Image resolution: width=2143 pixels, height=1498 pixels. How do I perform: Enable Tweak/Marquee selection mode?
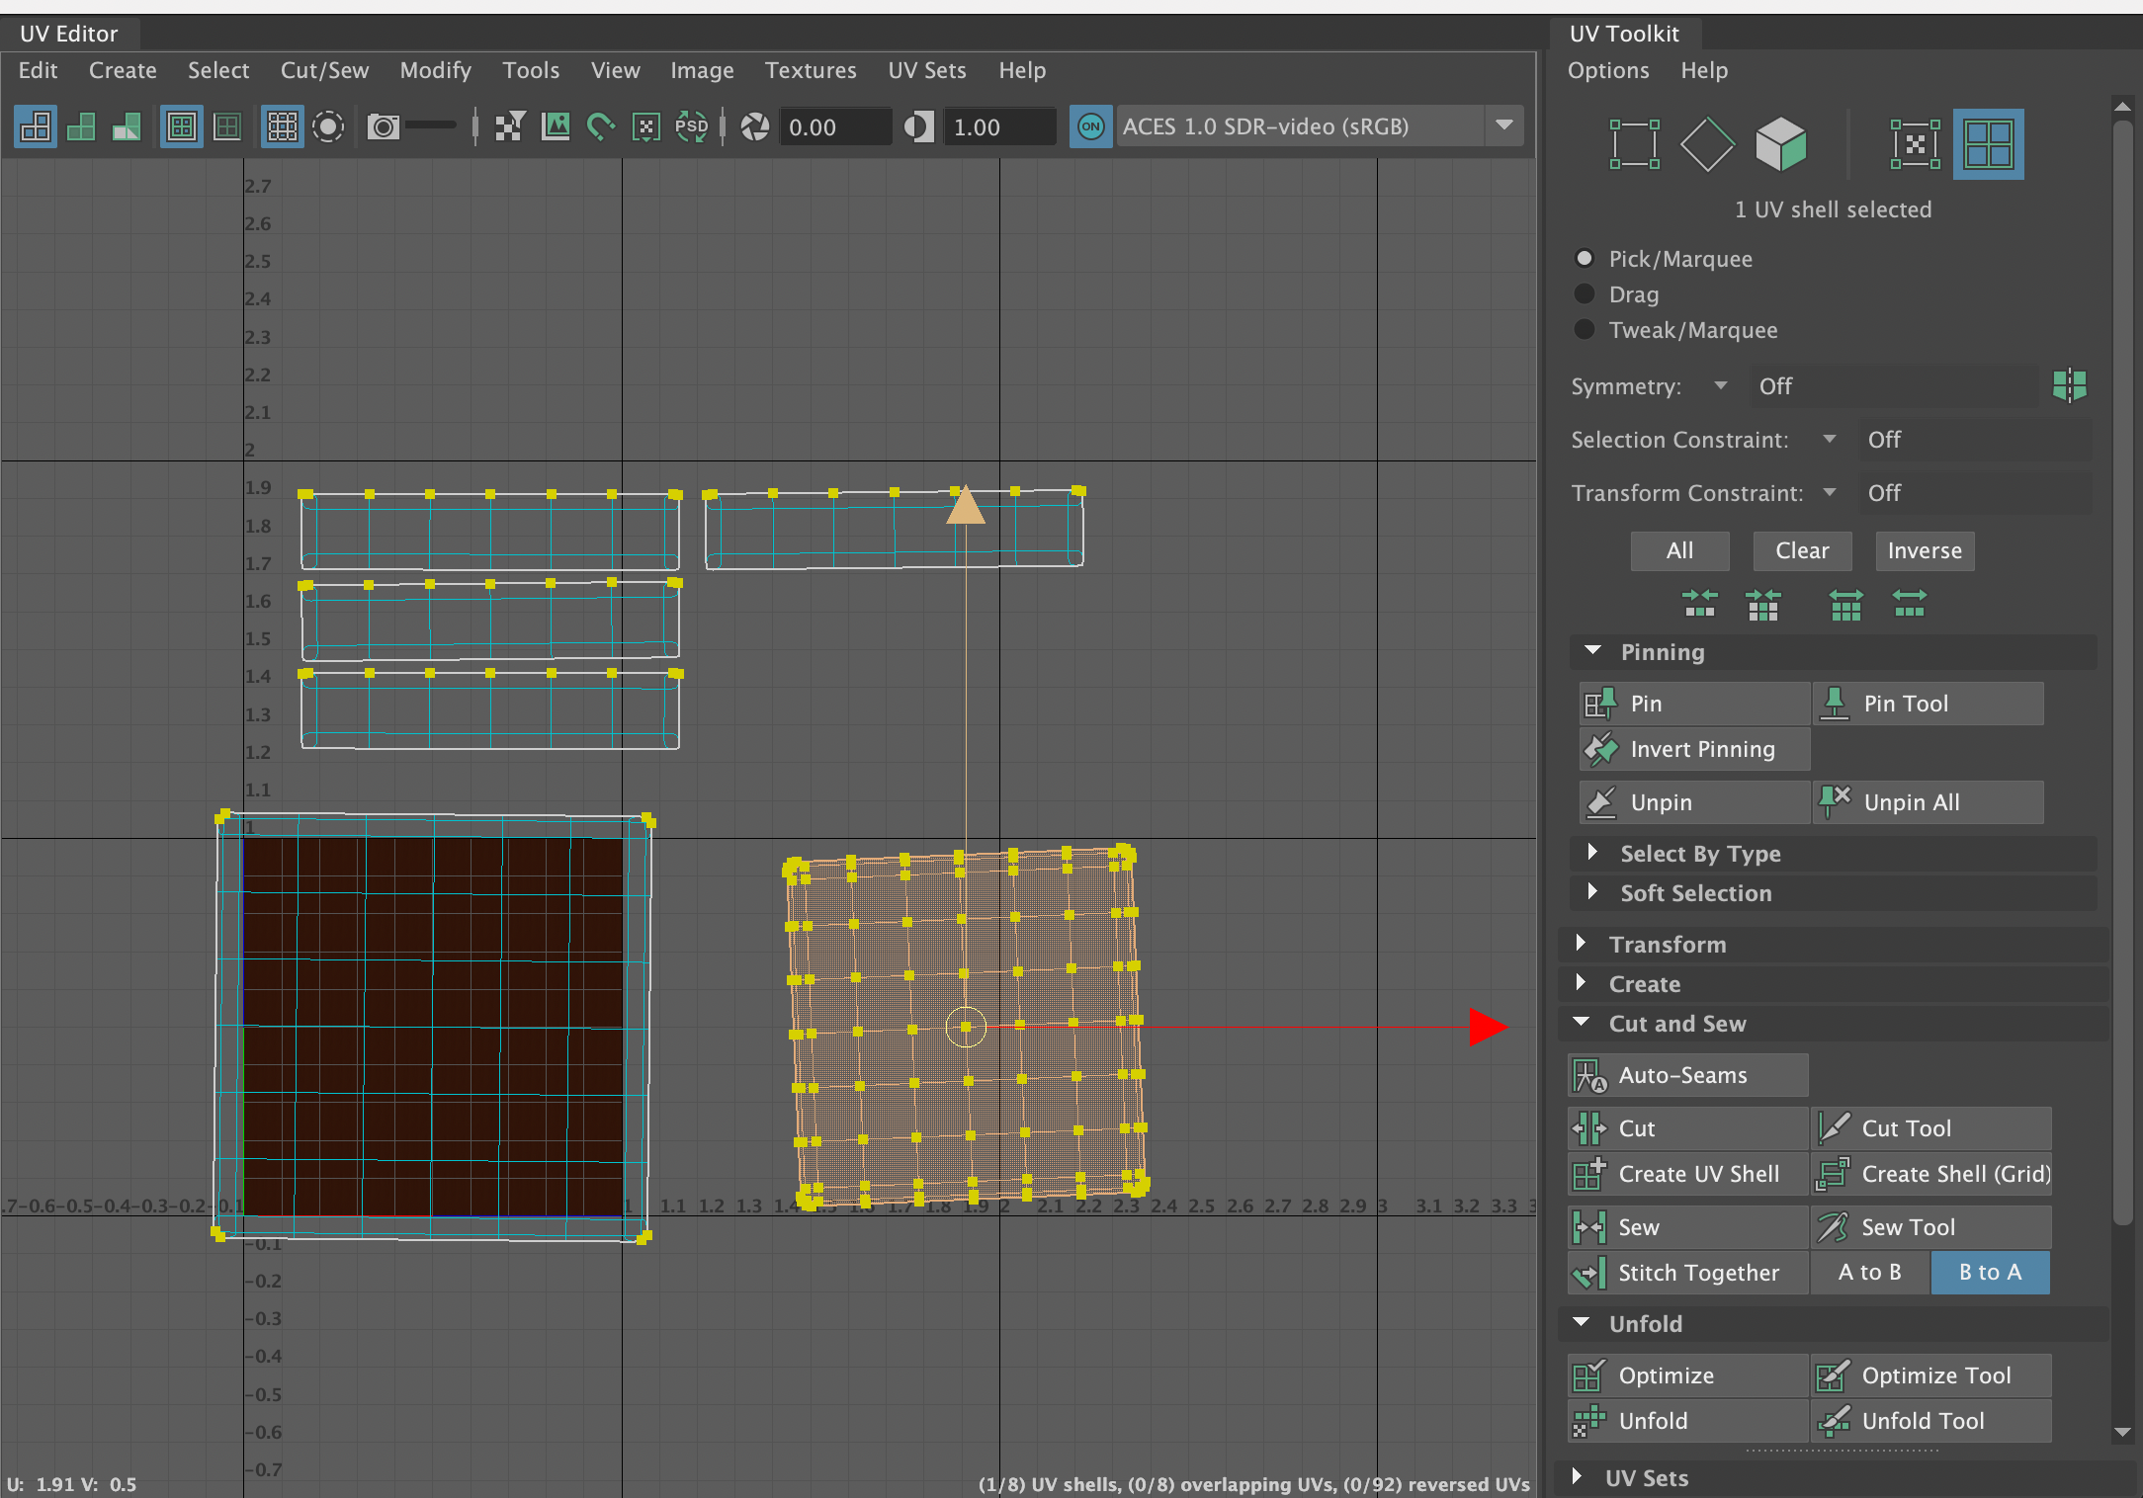[1585, 330]
